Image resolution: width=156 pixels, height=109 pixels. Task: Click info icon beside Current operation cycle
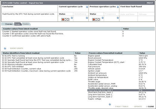tap(87, 7)
